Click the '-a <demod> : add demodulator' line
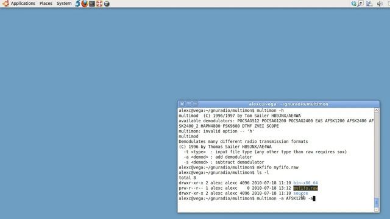The image size is (390, 219). tap(218, 157)
